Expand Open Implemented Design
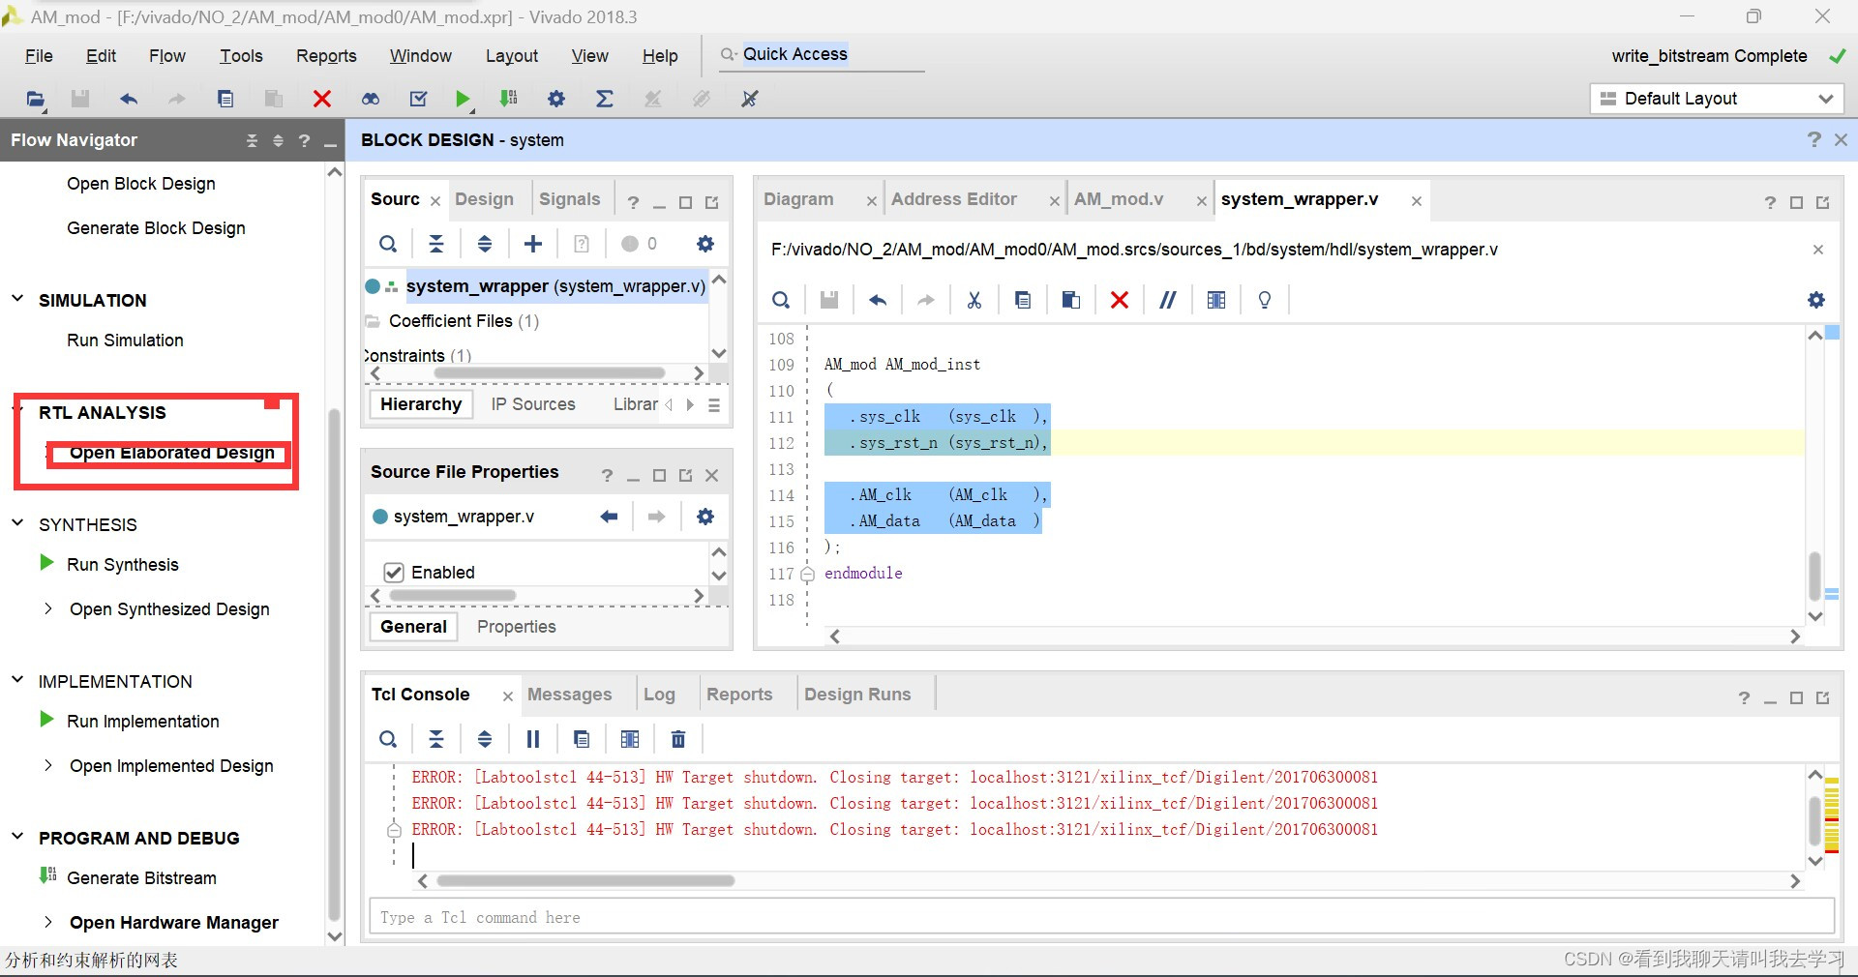1858x977 pixels. (x=48, y=765)
